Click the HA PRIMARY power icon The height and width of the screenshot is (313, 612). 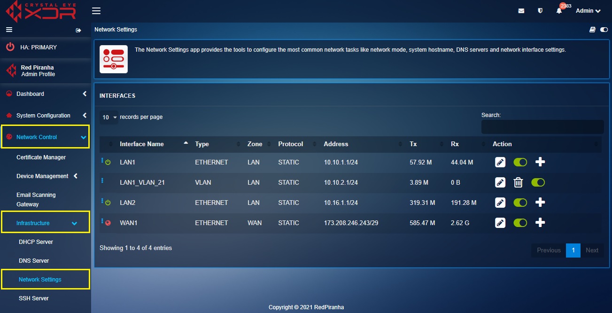tap(10, 47)
